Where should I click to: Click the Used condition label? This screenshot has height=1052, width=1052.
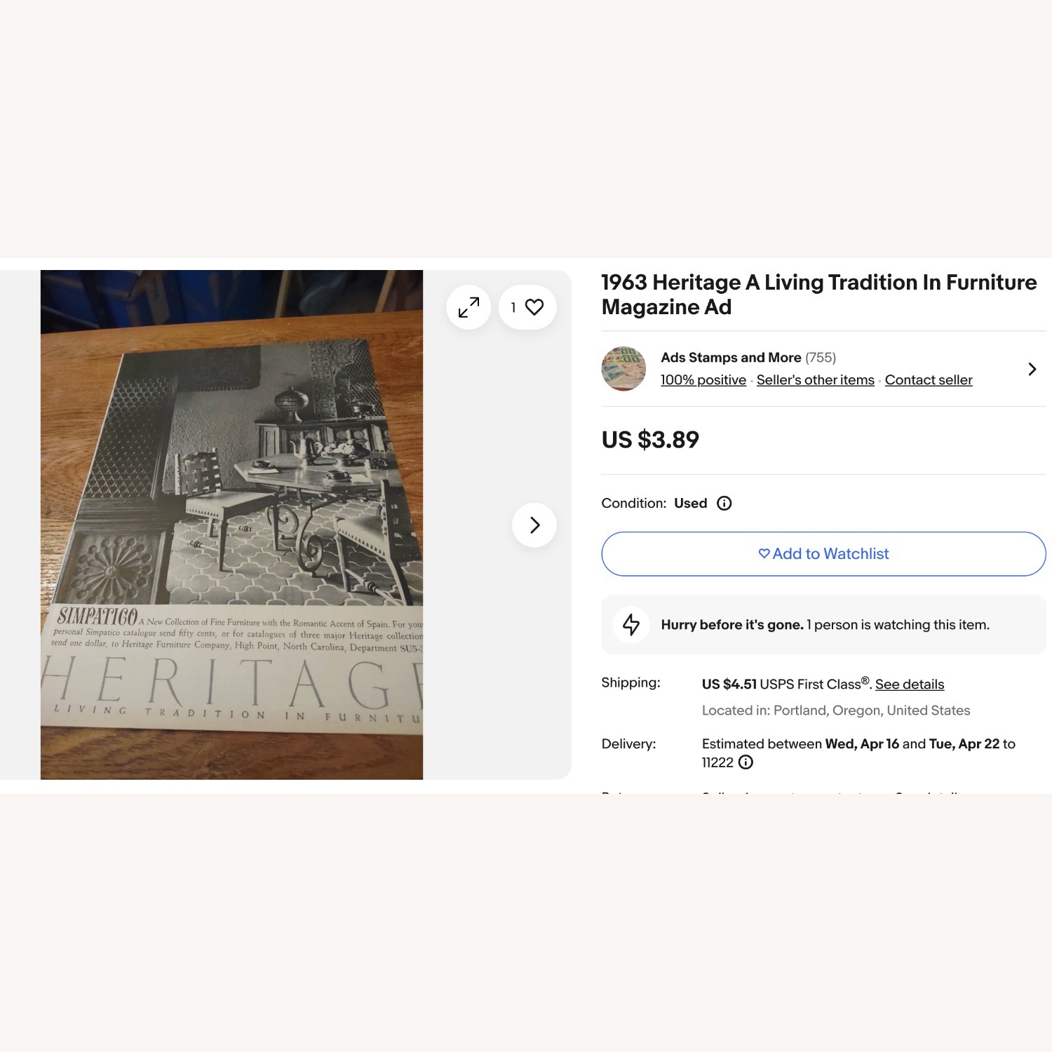(x=690, y=504)
